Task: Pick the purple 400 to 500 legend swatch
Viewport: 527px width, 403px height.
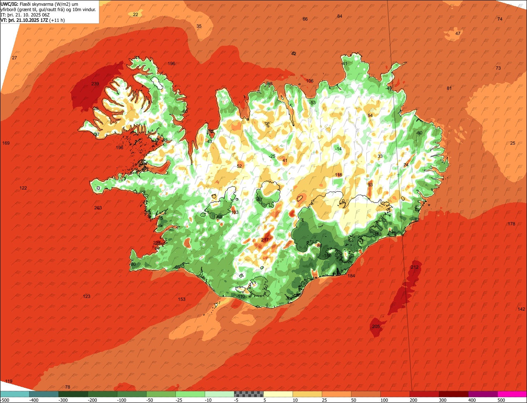Action: (x=483, y=394)
